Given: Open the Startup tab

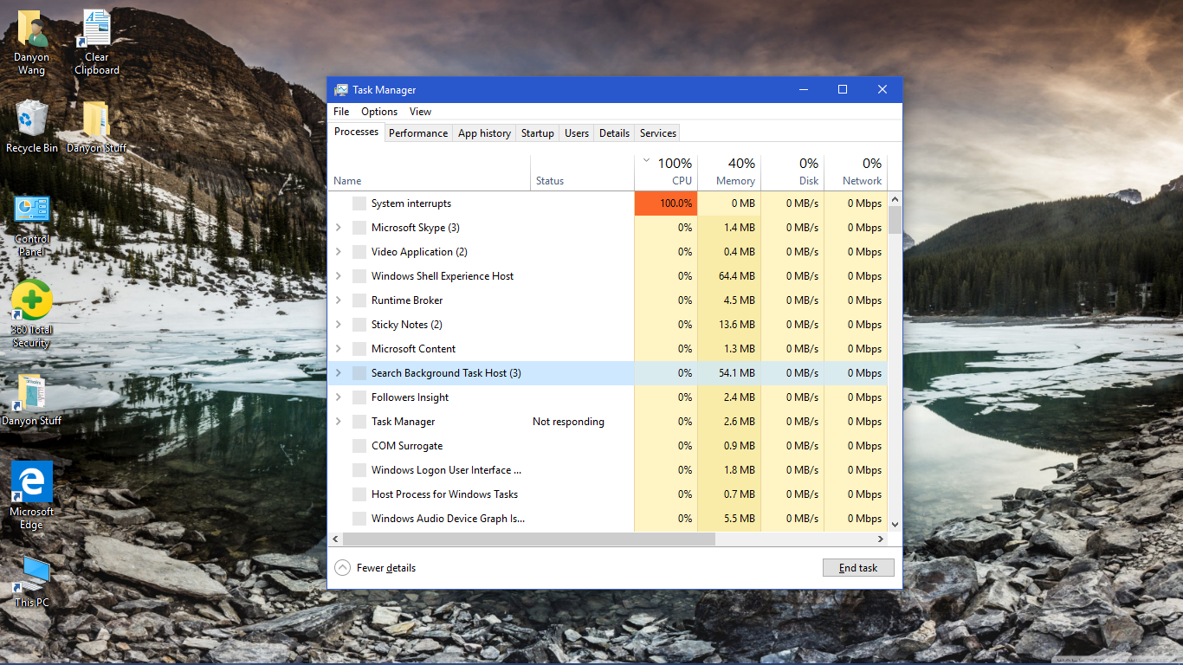Looking at the screenshot, I should [537, 133].
